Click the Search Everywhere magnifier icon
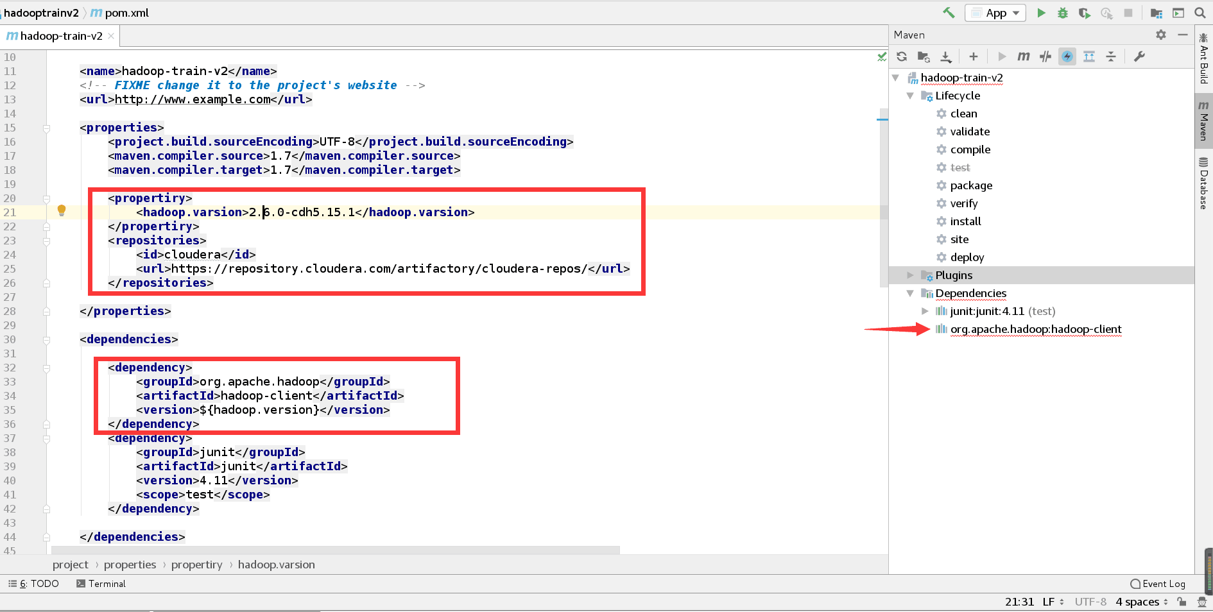This screenshot has height=612, width=1213. click(x=1200, y=13)
